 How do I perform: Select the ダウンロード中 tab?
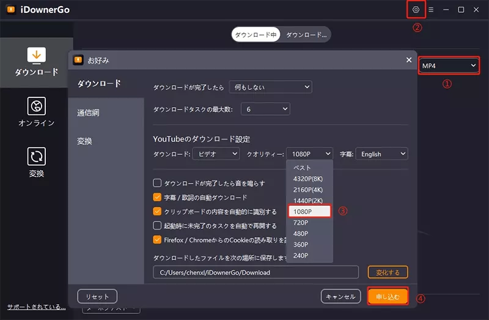[x=256, y=35]
